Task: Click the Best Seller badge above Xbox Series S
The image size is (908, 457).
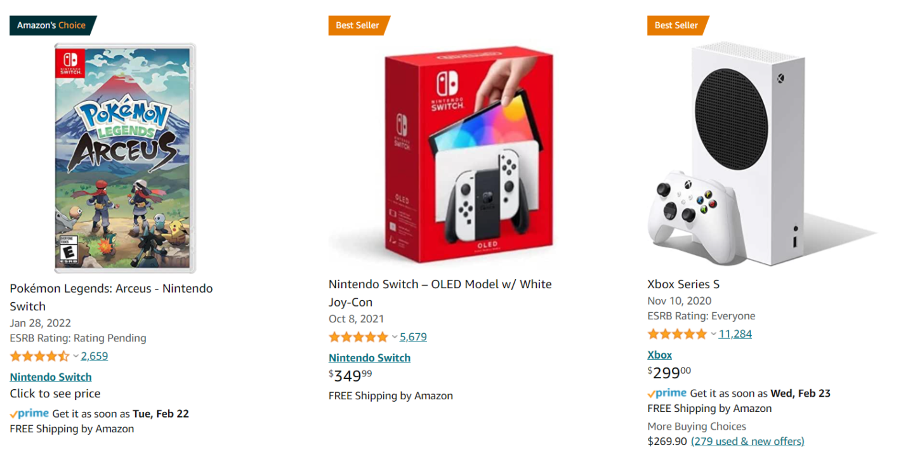Action: tap(677, 25)
